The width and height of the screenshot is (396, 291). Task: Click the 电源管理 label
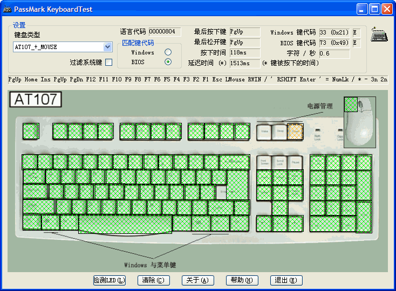tap(320, 106)
